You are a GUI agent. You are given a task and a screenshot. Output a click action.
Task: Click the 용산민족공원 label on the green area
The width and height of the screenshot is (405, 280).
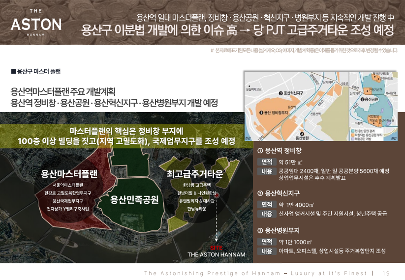click(134, 199)
